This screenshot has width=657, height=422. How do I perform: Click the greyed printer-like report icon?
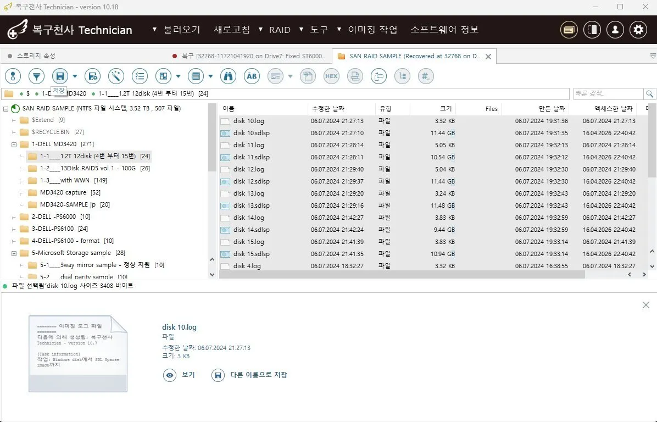click(355, 76)
